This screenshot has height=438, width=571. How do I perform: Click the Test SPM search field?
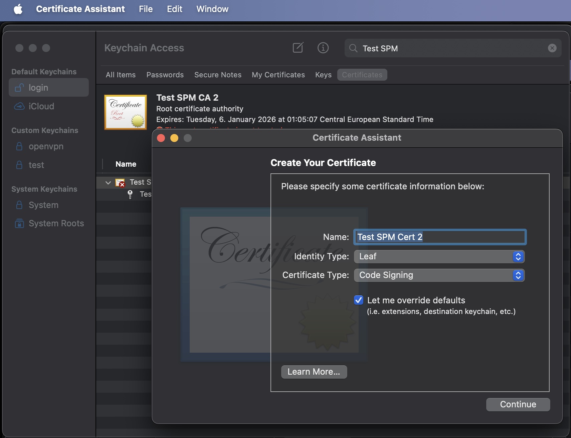tap(452, 48)
